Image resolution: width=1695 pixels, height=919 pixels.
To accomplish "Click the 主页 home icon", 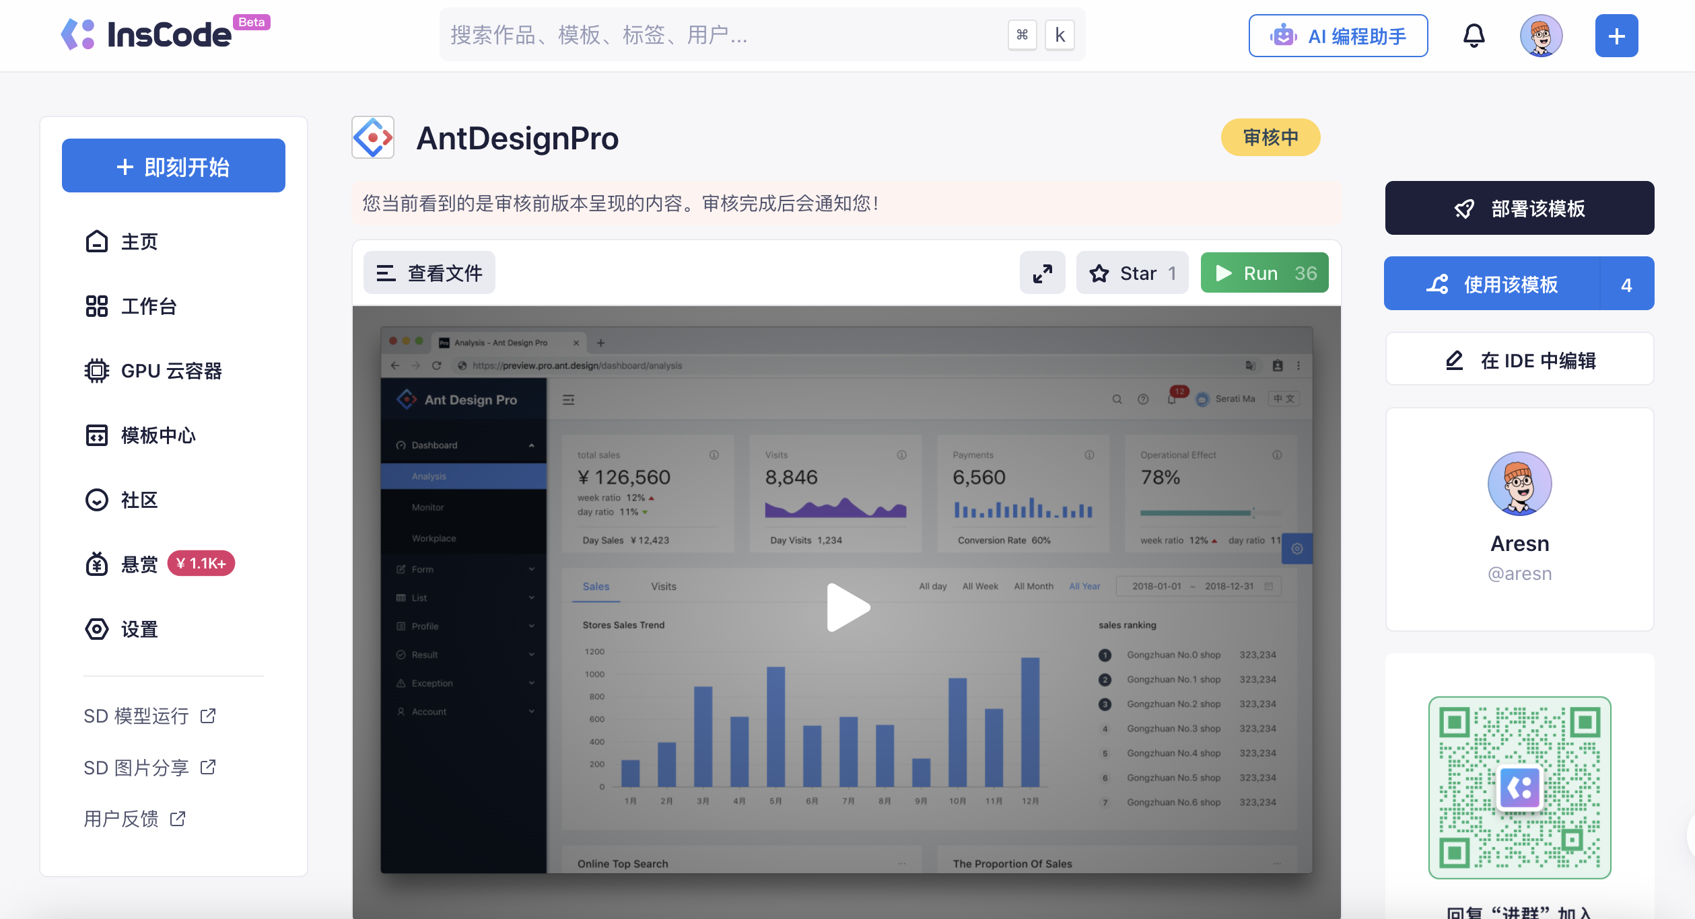I will (97, 242).
